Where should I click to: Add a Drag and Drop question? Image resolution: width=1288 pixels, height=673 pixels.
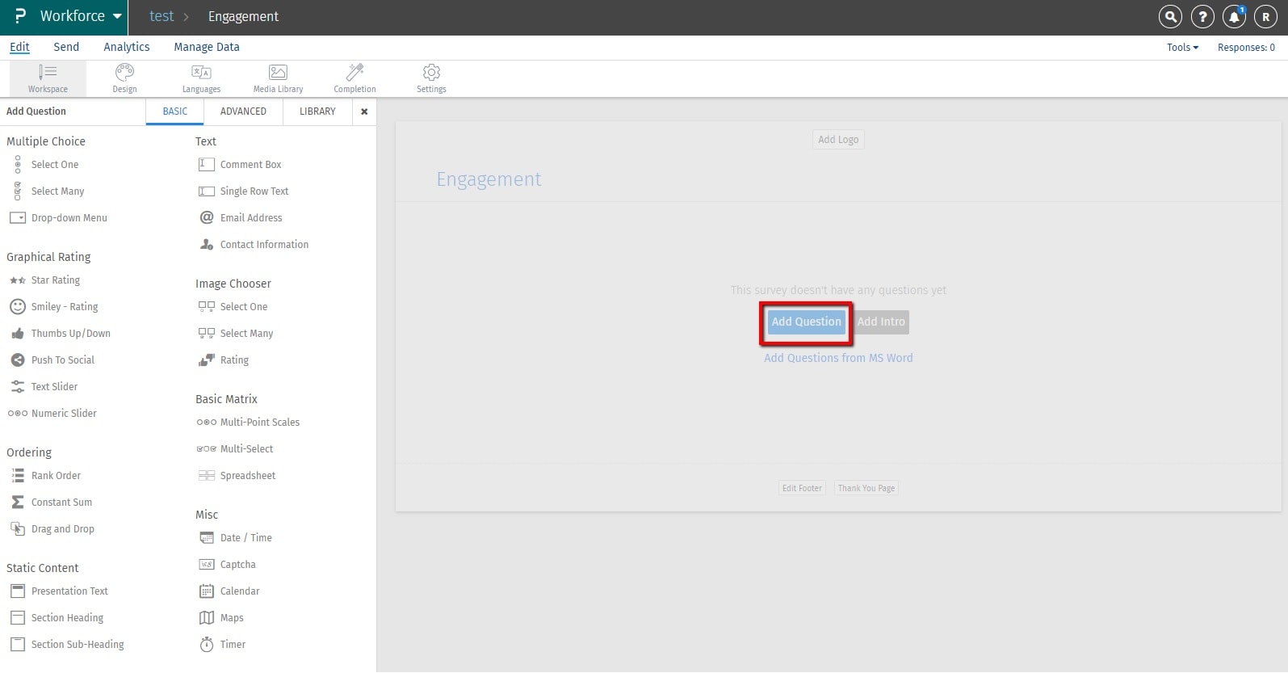point(52,529)
